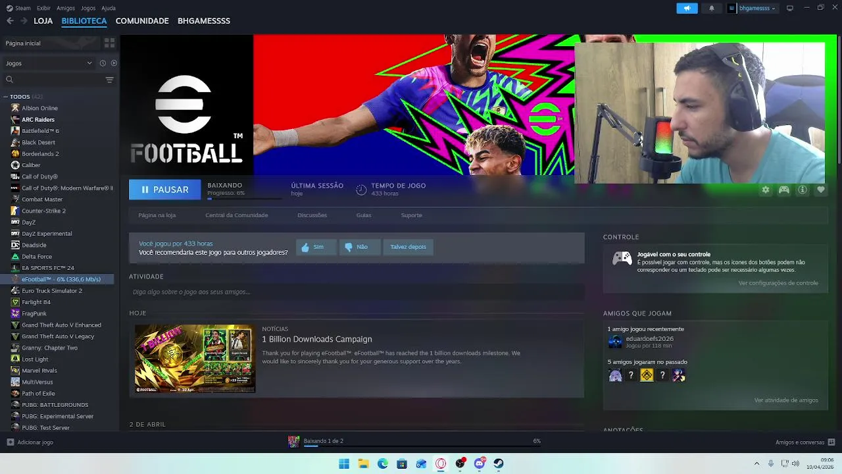The height and width of the screenshot is (474, 842).
Task: Click the activity text input field
Action: [x=357, y=292]
